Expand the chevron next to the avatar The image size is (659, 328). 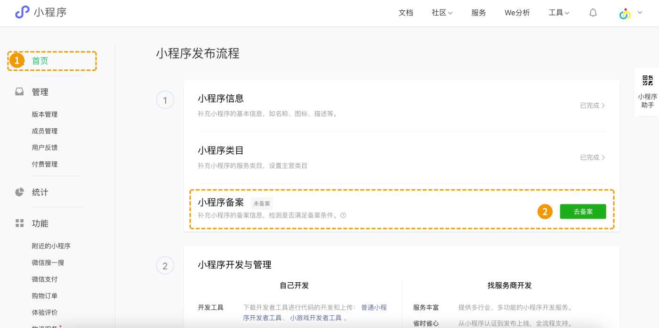tap(639, 14)
